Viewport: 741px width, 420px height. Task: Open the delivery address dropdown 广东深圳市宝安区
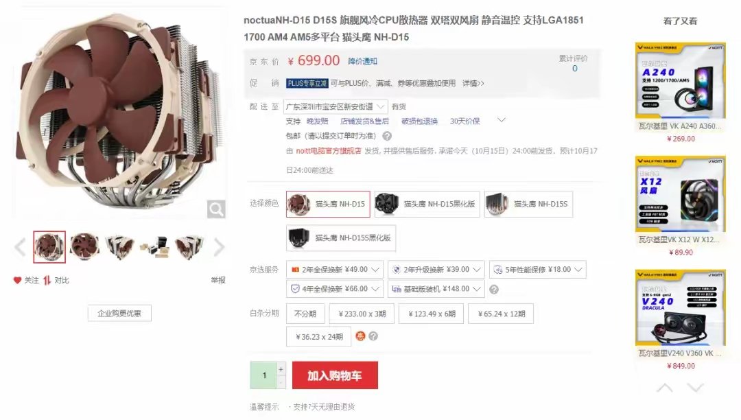[336, 107]
